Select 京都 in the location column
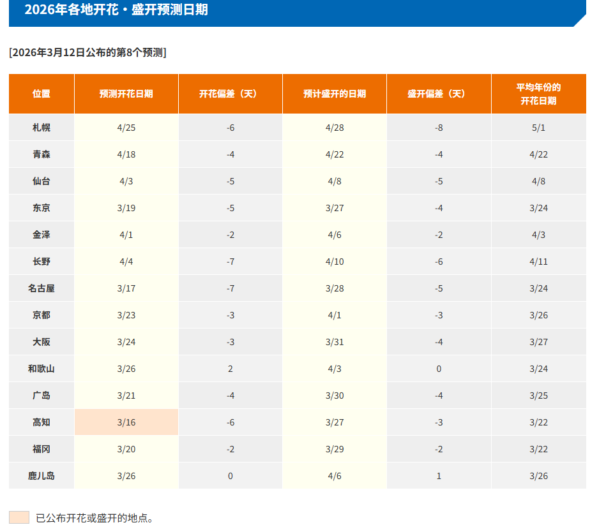606x525 pixels. tap(42, 315)
